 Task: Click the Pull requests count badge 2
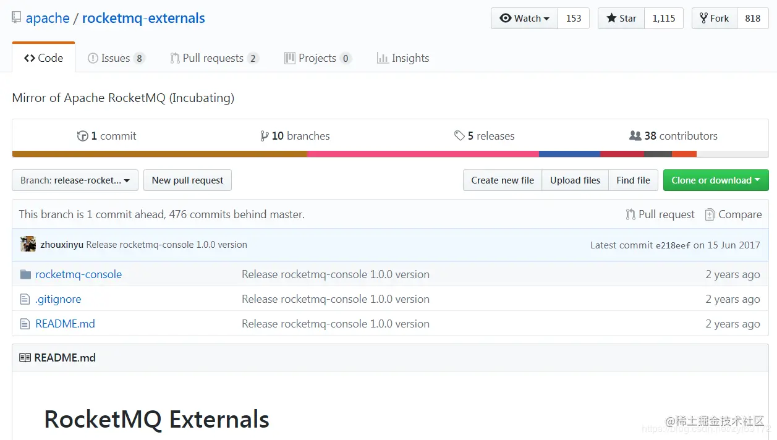[253, 59]
